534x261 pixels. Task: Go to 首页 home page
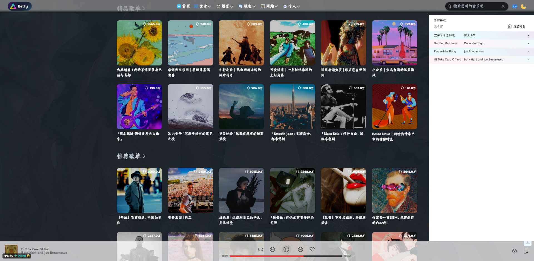[x=184, y=6]
